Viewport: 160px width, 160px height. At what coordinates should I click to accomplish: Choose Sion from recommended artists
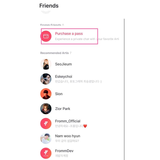click(59, 94)
